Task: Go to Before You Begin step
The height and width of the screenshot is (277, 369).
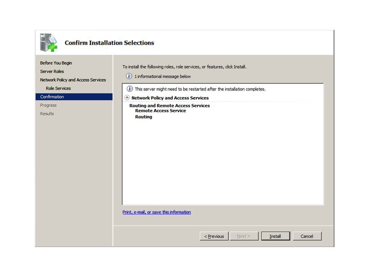Action: pos(56,63)
